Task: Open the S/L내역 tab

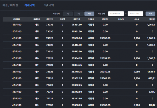Action: [x=49, y=5]
